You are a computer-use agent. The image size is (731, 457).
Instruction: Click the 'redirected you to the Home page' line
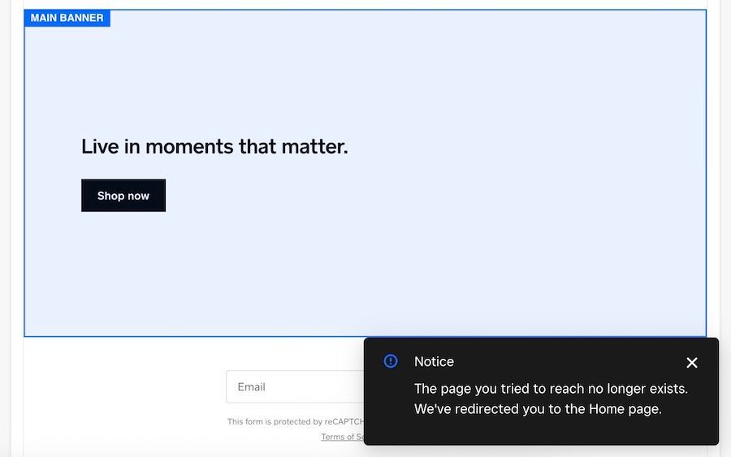(538, 409)
